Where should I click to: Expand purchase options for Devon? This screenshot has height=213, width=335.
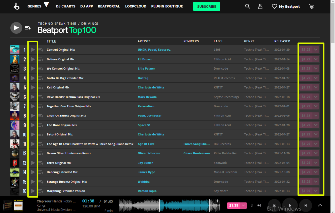pyautogui.click(x=316, y=153)
